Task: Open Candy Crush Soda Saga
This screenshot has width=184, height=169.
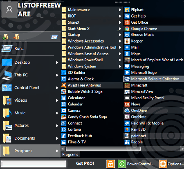Action: 92,117
